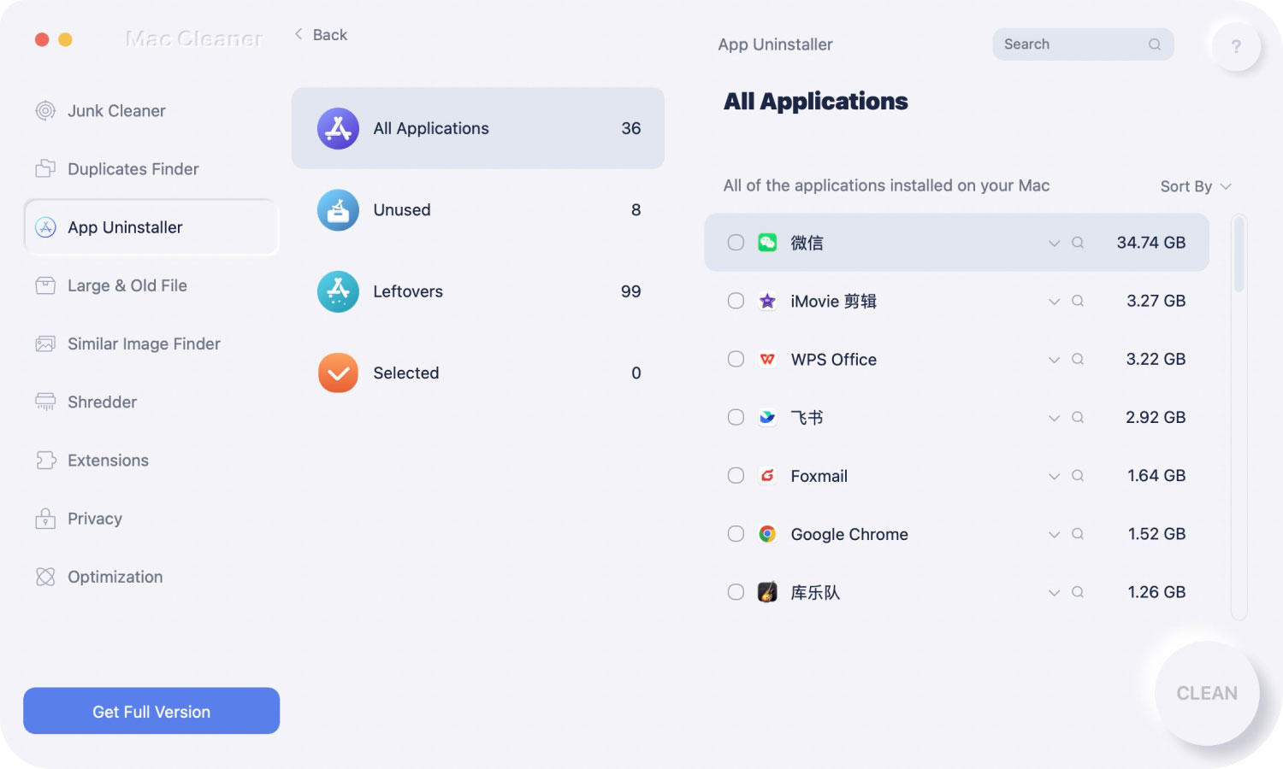Image resolution: width=1283 pixels, height=769 pixels.
Task: Expand the 飞书 row chevron
Action: 1054,418
